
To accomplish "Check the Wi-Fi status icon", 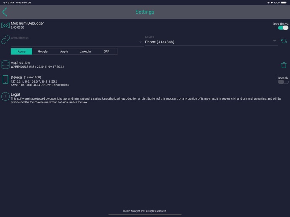I will pyautogui.click(x=268, y=3).
